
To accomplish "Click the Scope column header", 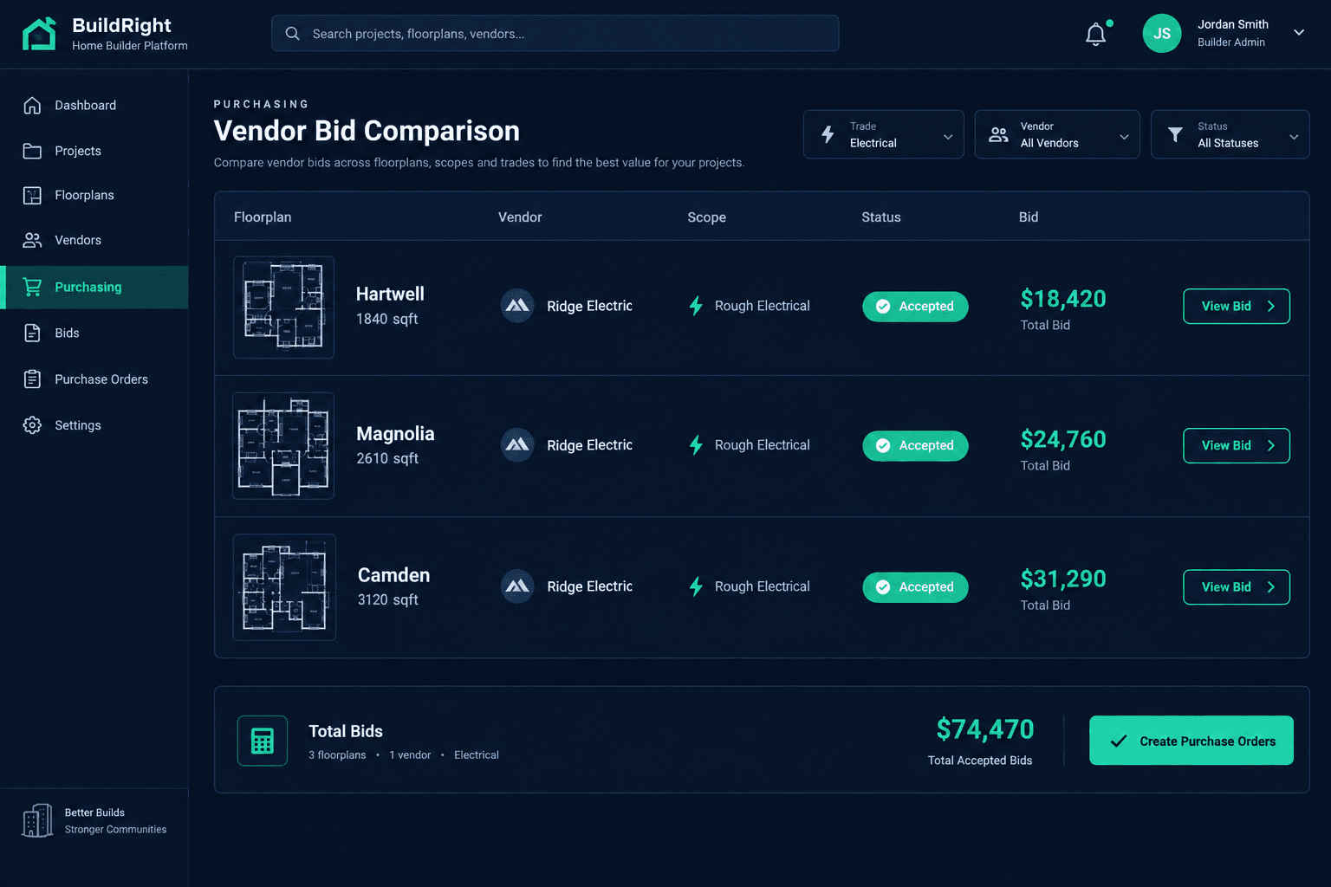I will point(707,217).
